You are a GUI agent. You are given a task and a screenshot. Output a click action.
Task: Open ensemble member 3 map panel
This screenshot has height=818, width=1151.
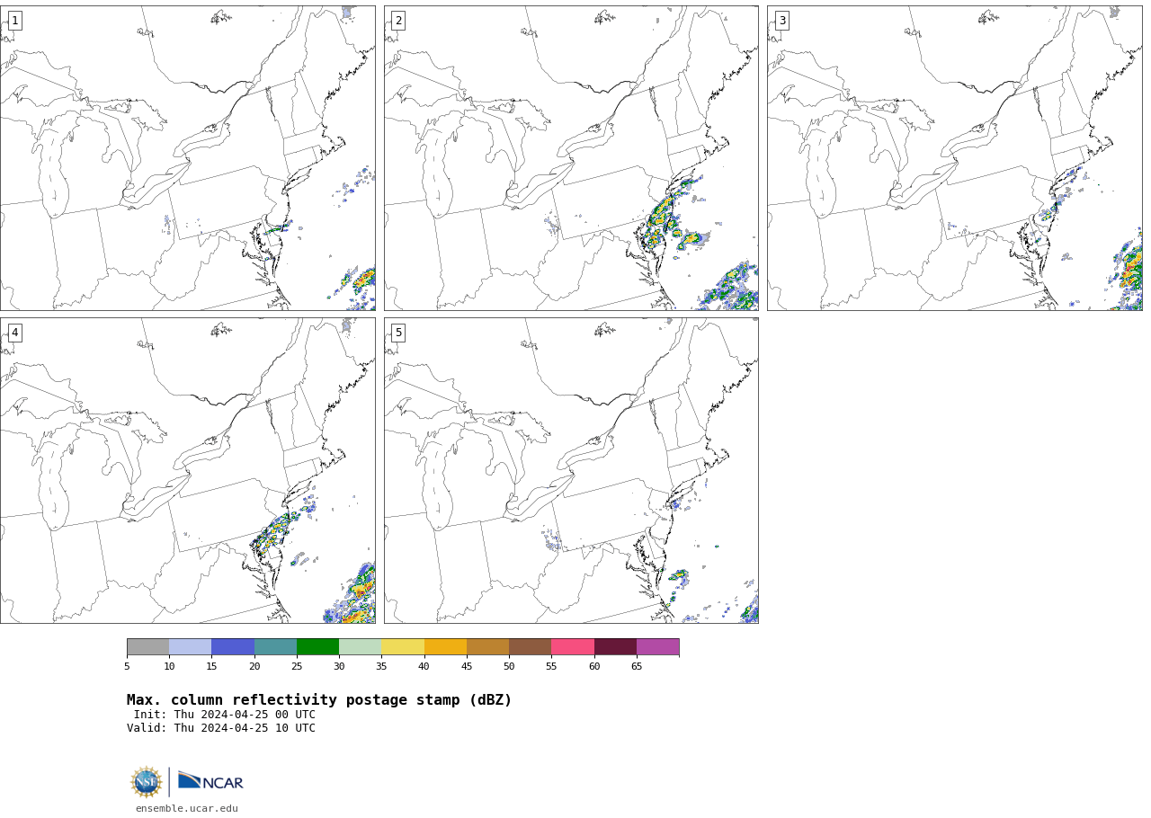(x=955, y=158)
